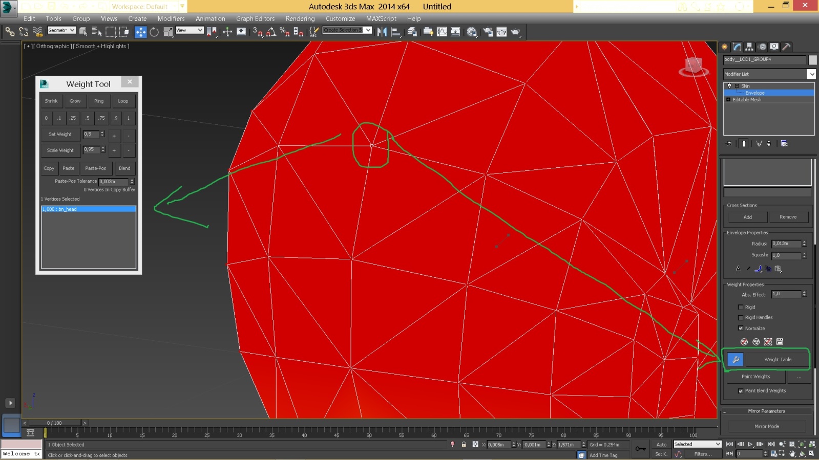Open the Customize menu
This screenshot has height=460, width=819.
pos(340,18)
